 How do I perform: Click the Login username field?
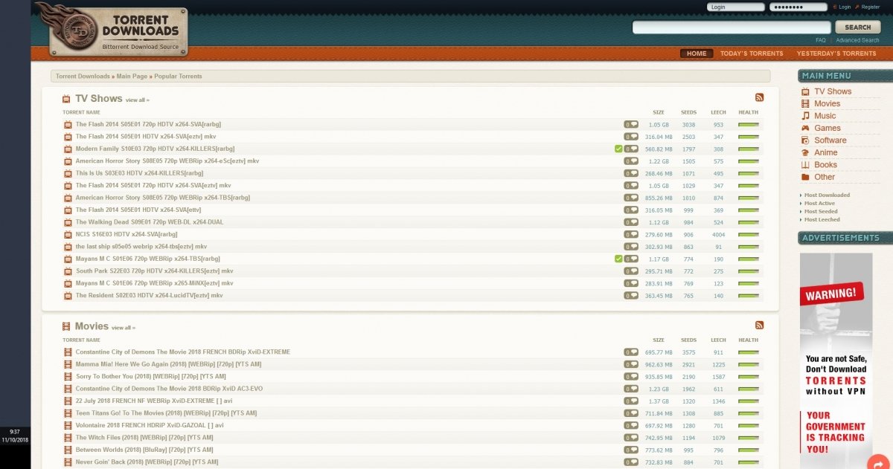(x=736, y=7)
